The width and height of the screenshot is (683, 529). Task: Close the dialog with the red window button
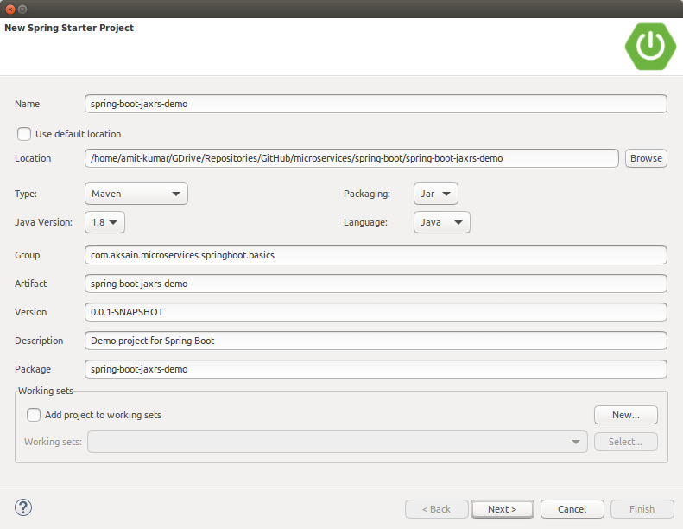pyautogui.click(x=9, y=9)
